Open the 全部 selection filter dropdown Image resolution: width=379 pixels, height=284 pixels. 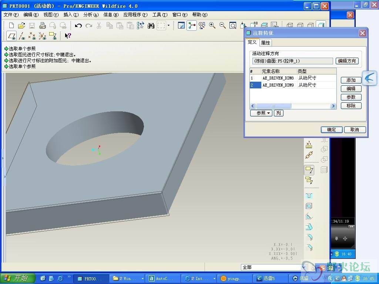coord(304,267)
